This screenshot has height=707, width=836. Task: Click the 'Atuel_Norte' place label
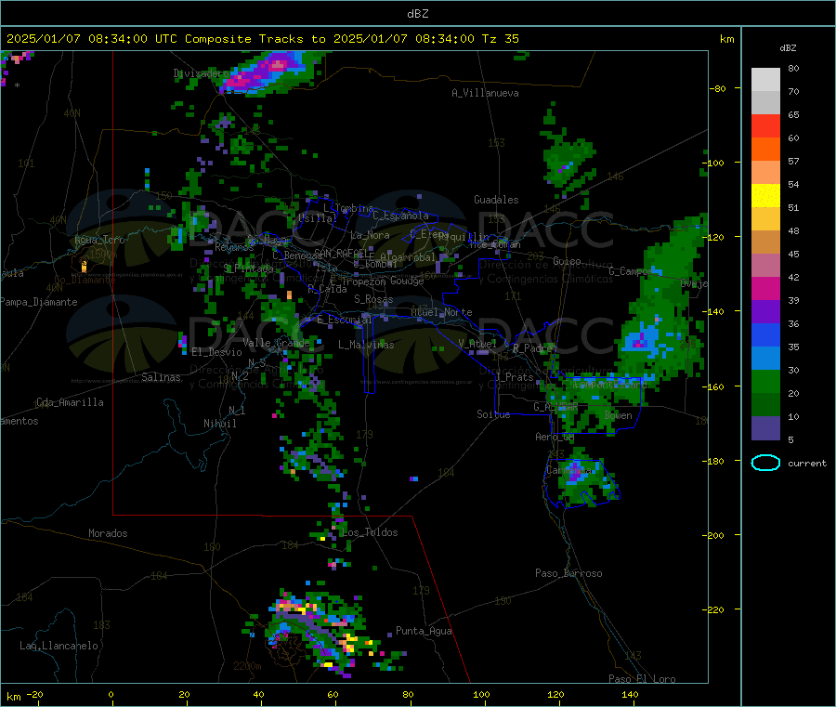pyautogui.click(x=441, y=312)
